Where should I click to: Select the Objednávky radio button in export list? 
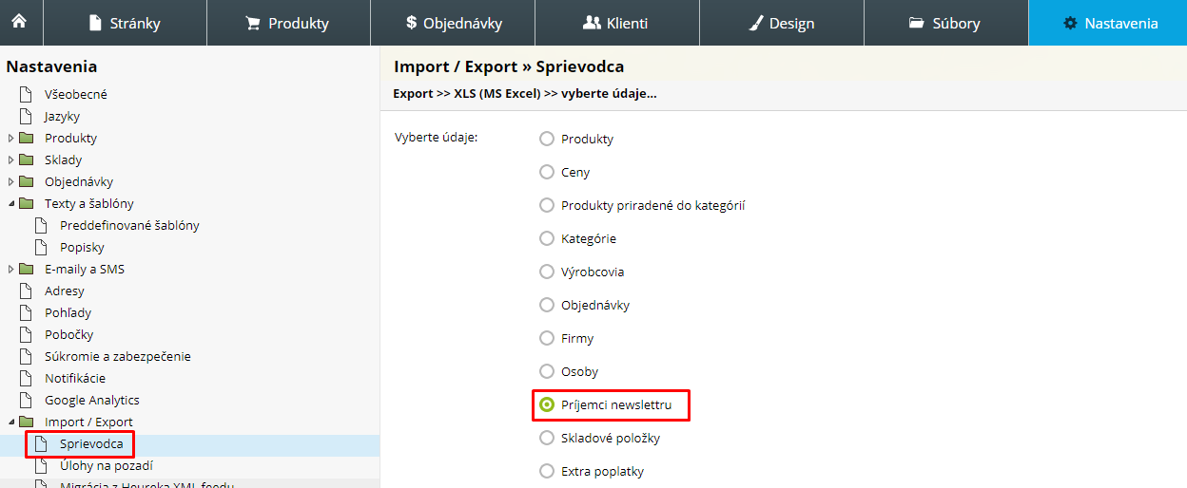(547, 305)
